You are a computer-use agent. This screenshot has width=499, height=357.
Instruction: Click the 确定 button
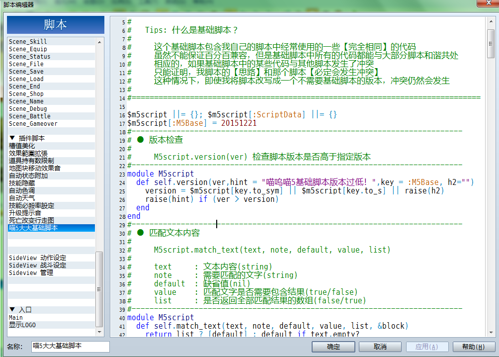point(333,347)
